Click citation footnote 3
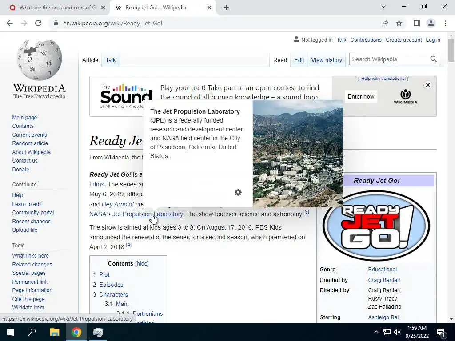The image size is (455, 341). coord(306,212)
